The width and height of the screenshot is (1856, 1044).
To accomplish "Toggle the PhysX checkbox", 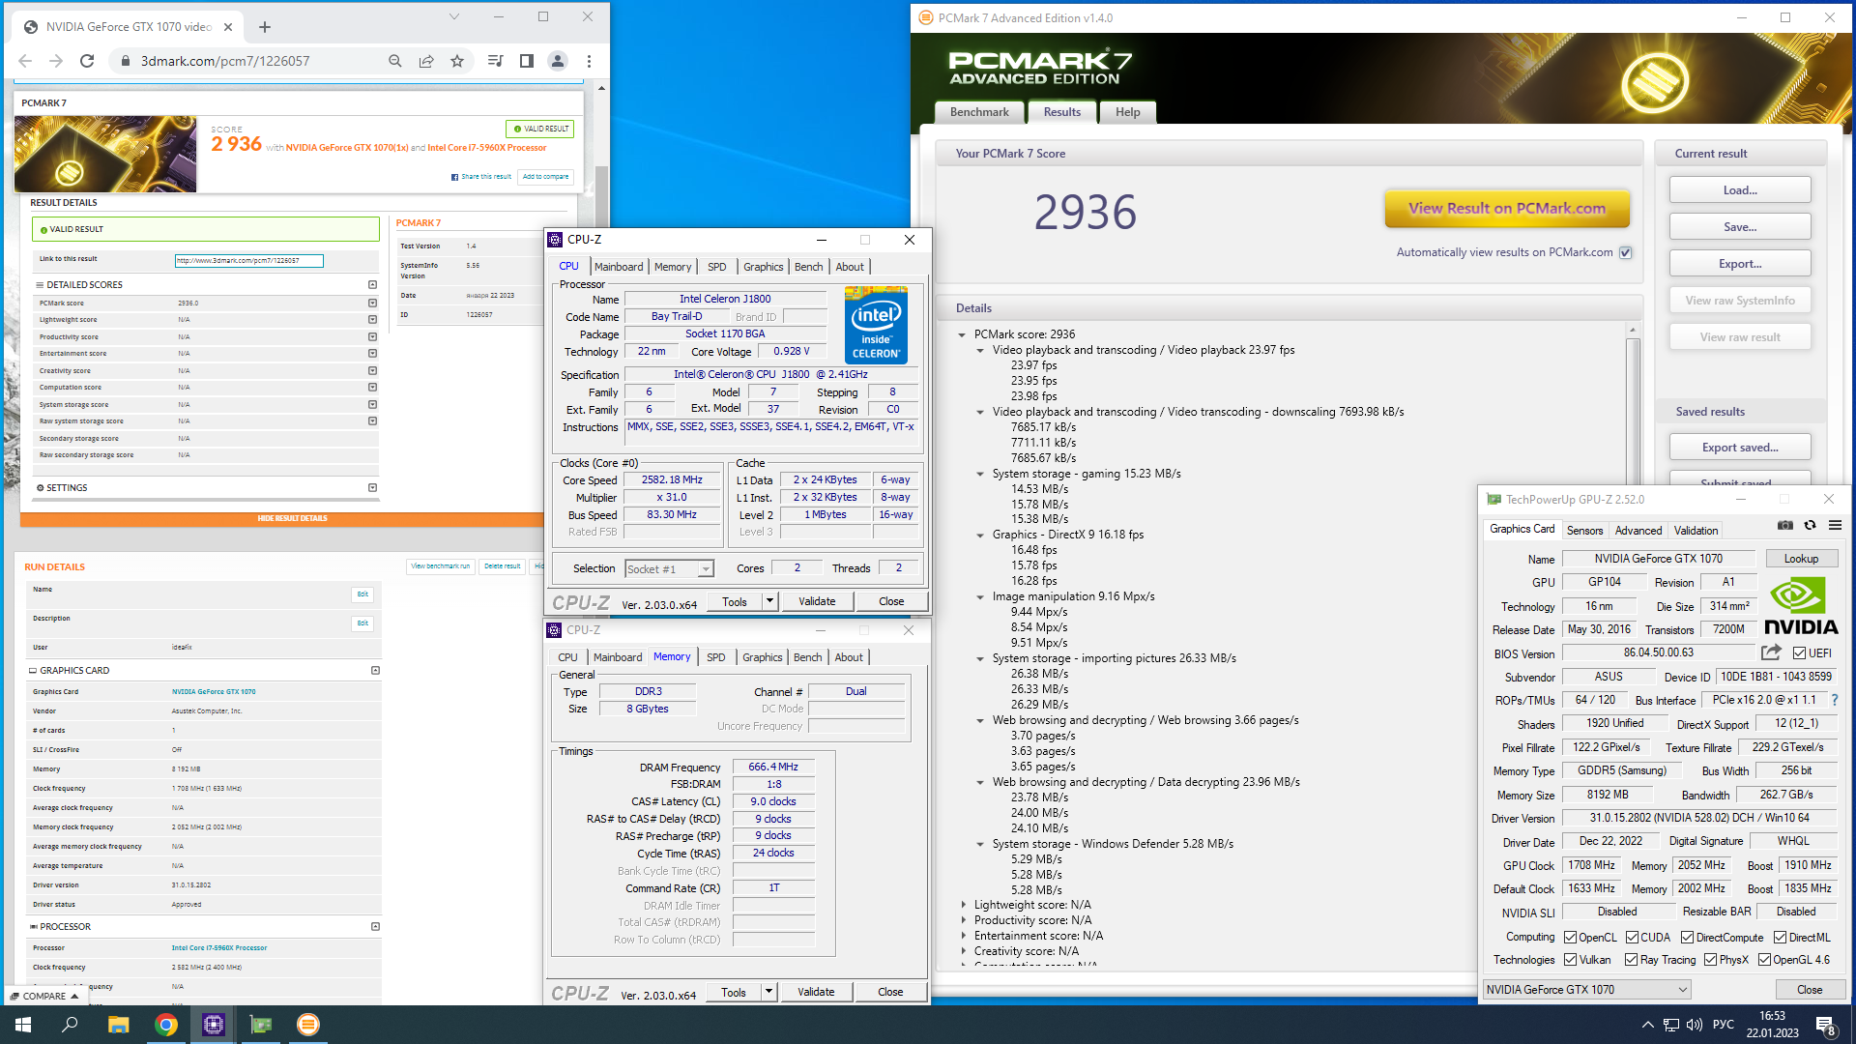I will tap(1710, 960).
